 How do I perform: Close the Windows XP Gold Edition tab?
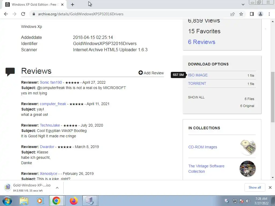[x=62, y=5]
